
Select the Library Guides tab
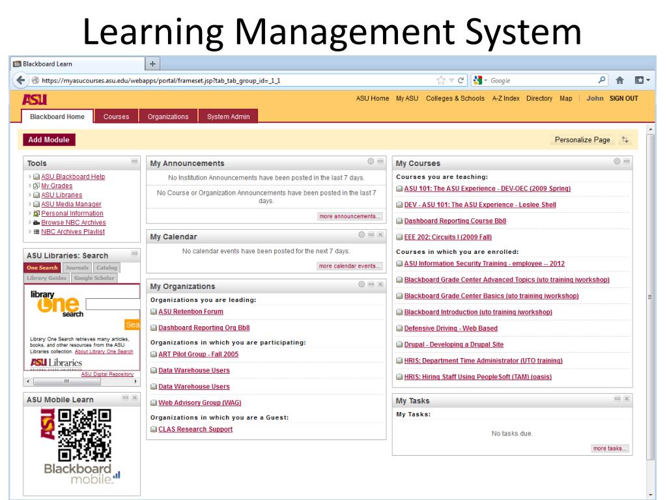(46, 278)
